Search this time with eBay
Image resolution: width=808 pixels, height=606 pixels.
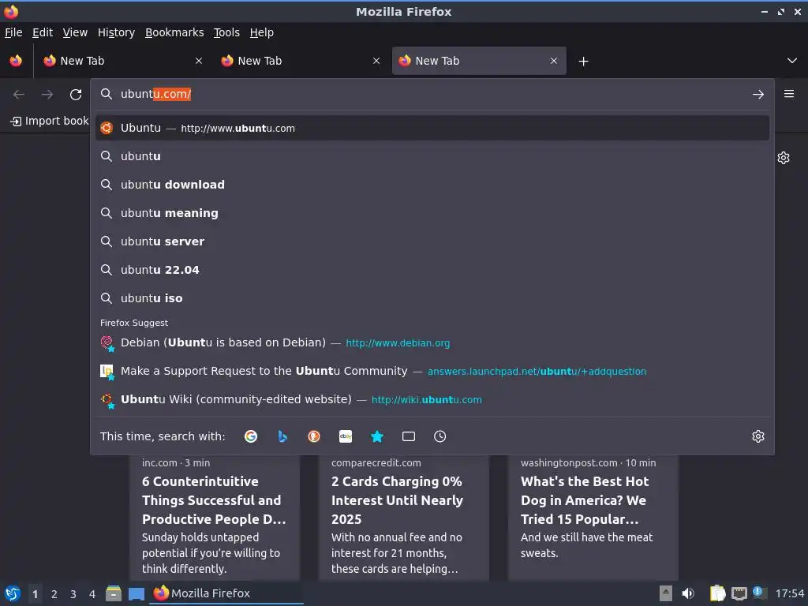click(346, 436)
